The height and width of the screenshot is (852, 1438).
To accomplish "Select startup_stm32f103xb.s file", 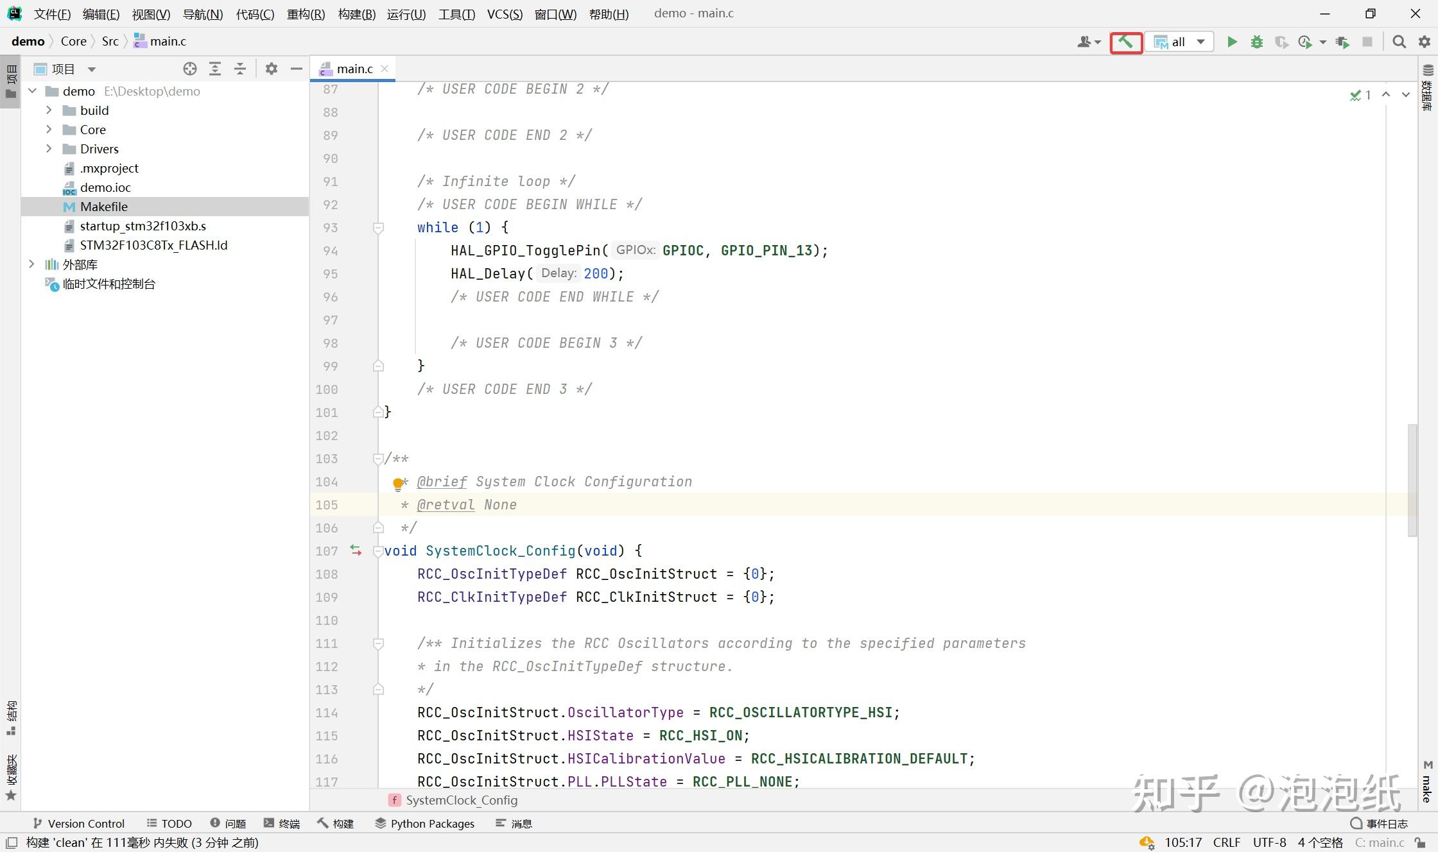I will click(143, 226).
